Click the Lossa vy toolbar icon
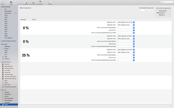Image resolution: width=174 pixels, height=108 pixels. (50, 2)
